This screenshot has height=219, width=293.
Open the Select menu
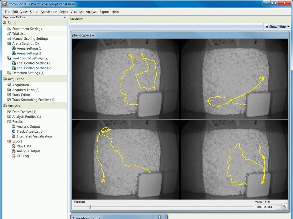[64, 12]
